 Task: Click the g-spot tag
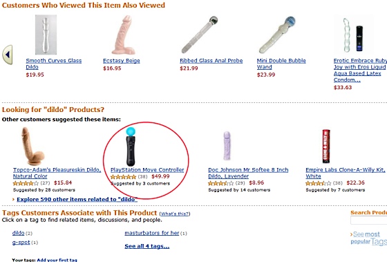[21, 243]
